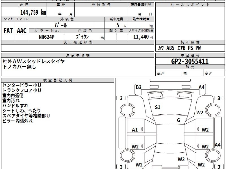Select the AAC air conditioner value

[22, 31]
